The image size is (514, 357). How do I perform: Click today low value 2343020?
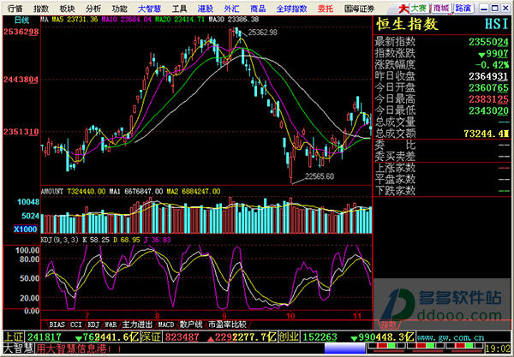pyautogui.click(x=488, y=111)
